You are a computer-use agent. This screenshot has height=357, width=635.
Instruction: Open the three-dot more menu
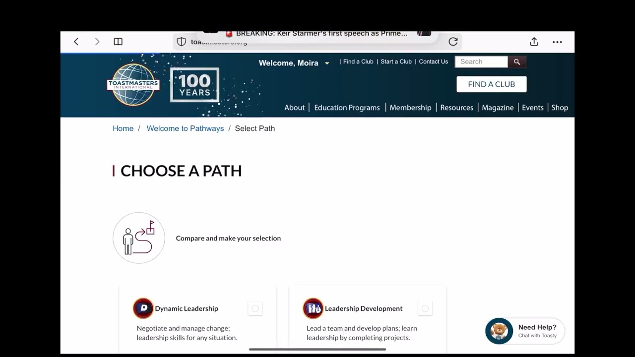(557, 42)
